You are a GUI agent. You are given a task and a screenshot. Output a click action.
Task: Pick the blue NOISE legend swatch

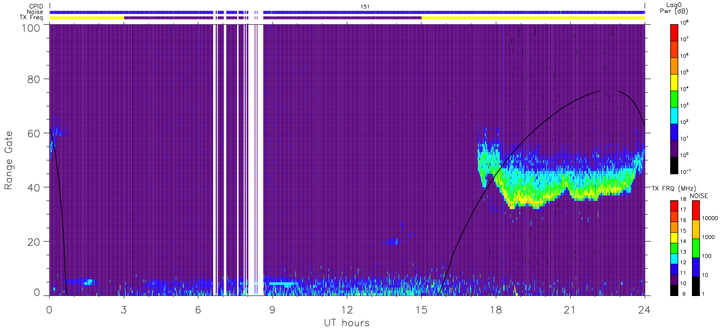coord(695,266)
